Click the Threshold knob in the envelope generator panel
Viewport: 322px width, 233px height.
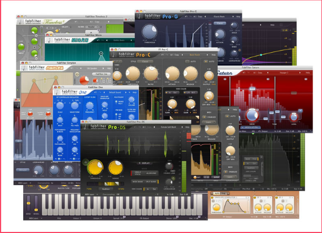(216, 207)
